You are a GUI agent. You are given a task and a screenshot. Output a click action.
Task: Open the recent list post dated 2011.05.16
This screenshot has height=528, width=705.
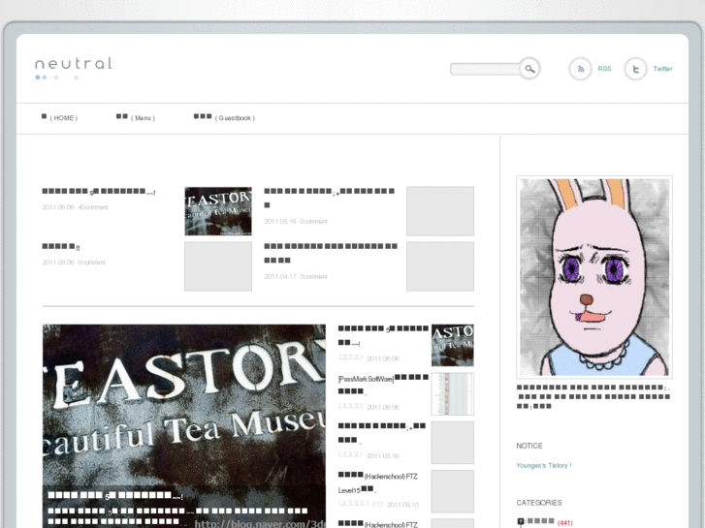pos(382,433)
